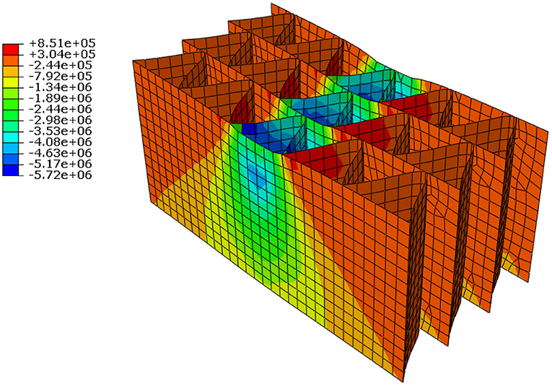The width and height of the screenshot is (552, 386).
Task: Select the green legend swatch beside -2.44e+06
Action: [x=10, y=104]
